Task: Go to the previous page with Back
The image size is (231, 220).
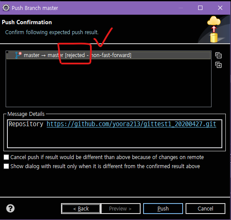Action: coord(81,208)
